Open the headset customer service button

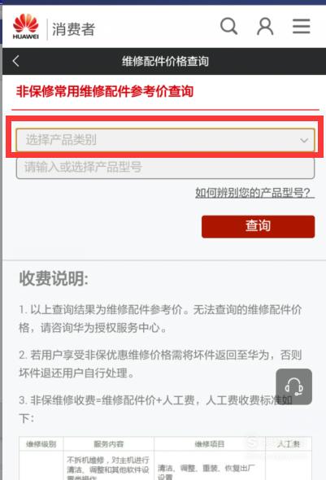point(294,386)
